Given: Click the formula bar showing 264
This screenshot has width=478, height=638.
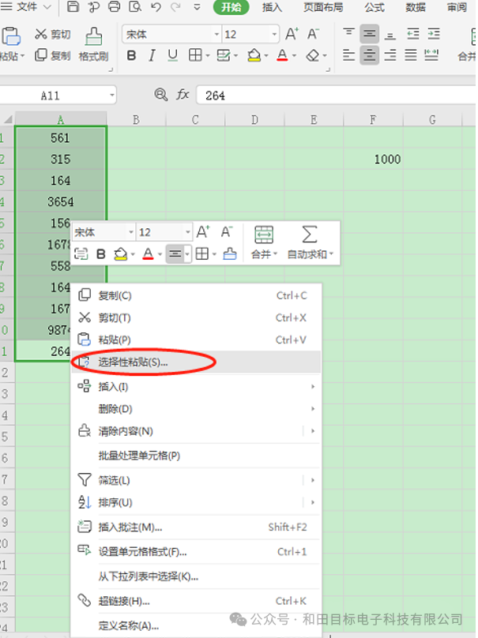Looking at the screenshot, I should coord(336,96).
